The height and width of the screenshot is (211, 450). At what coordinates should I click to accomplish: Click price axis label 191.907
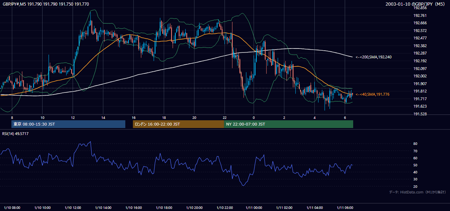click(420, 84)
